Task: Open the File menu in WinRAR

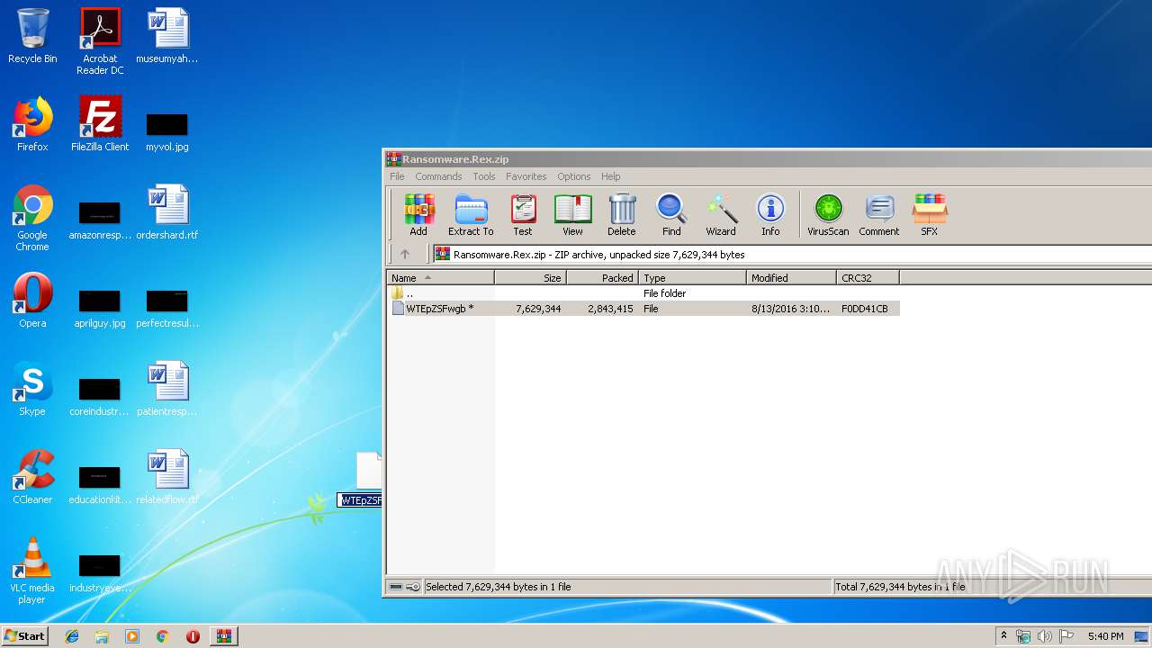Action: click(397, 176)
